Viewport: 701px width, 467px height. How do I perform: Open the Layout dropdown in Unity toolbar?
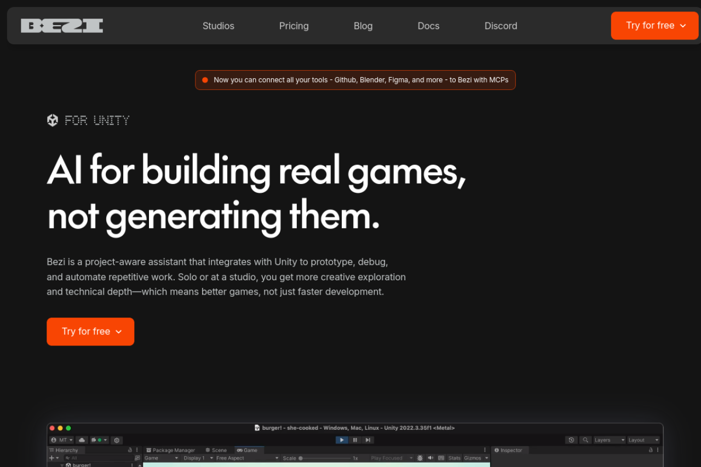643,440
